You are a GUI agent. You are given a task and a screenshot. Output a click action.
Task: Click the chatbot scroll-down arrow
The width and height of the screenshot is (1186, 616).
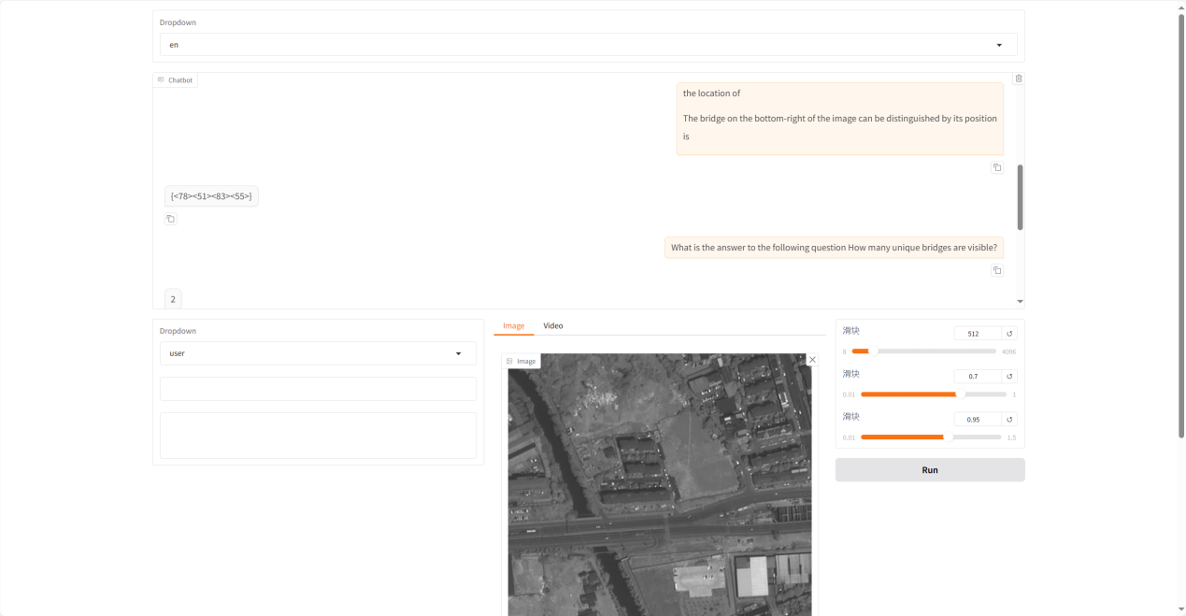1020,302
